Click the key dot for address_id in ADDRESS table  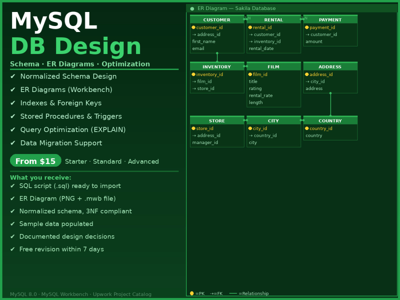point(307,74)
